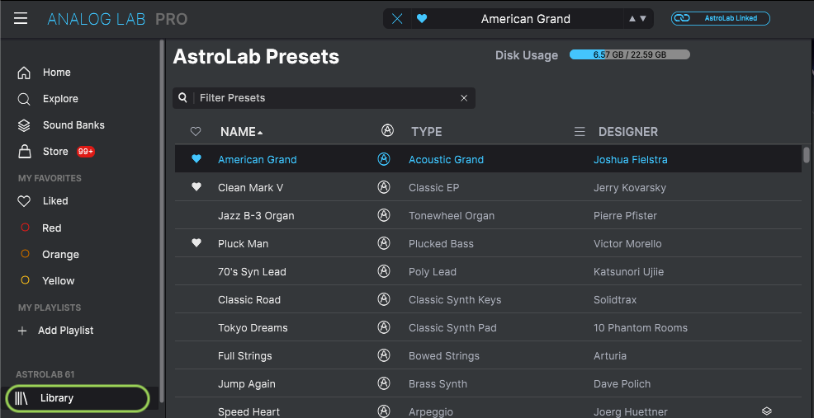814x418 pixels.
Task: Click the Acoustic Grand type
Action: point(446,160)
